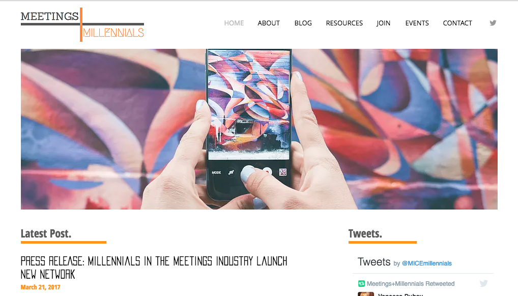The image size is (518, 296).
Task: Click the Meetings+Millennials Retweeted label
Action: [411, 283]
